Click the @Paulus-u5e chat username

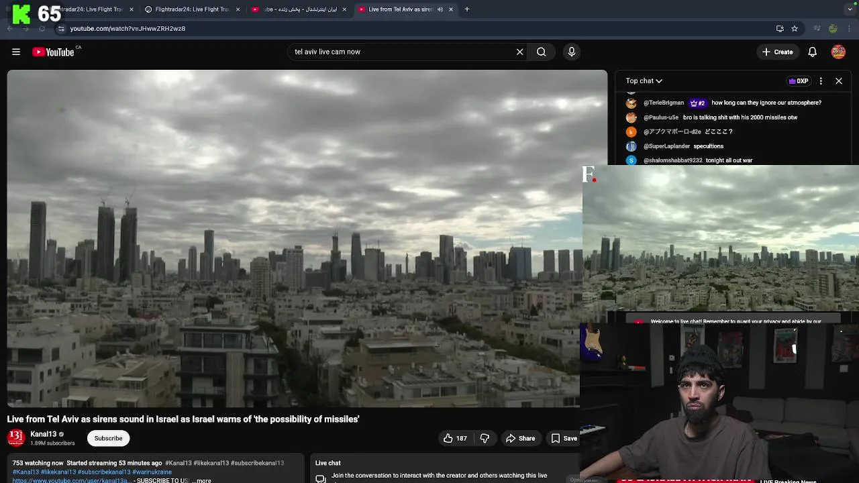[661, 117]
